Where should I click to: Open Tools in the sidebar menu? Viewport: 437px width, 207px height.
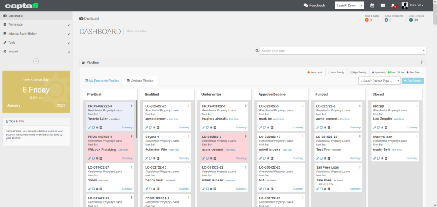click(36, 43)
